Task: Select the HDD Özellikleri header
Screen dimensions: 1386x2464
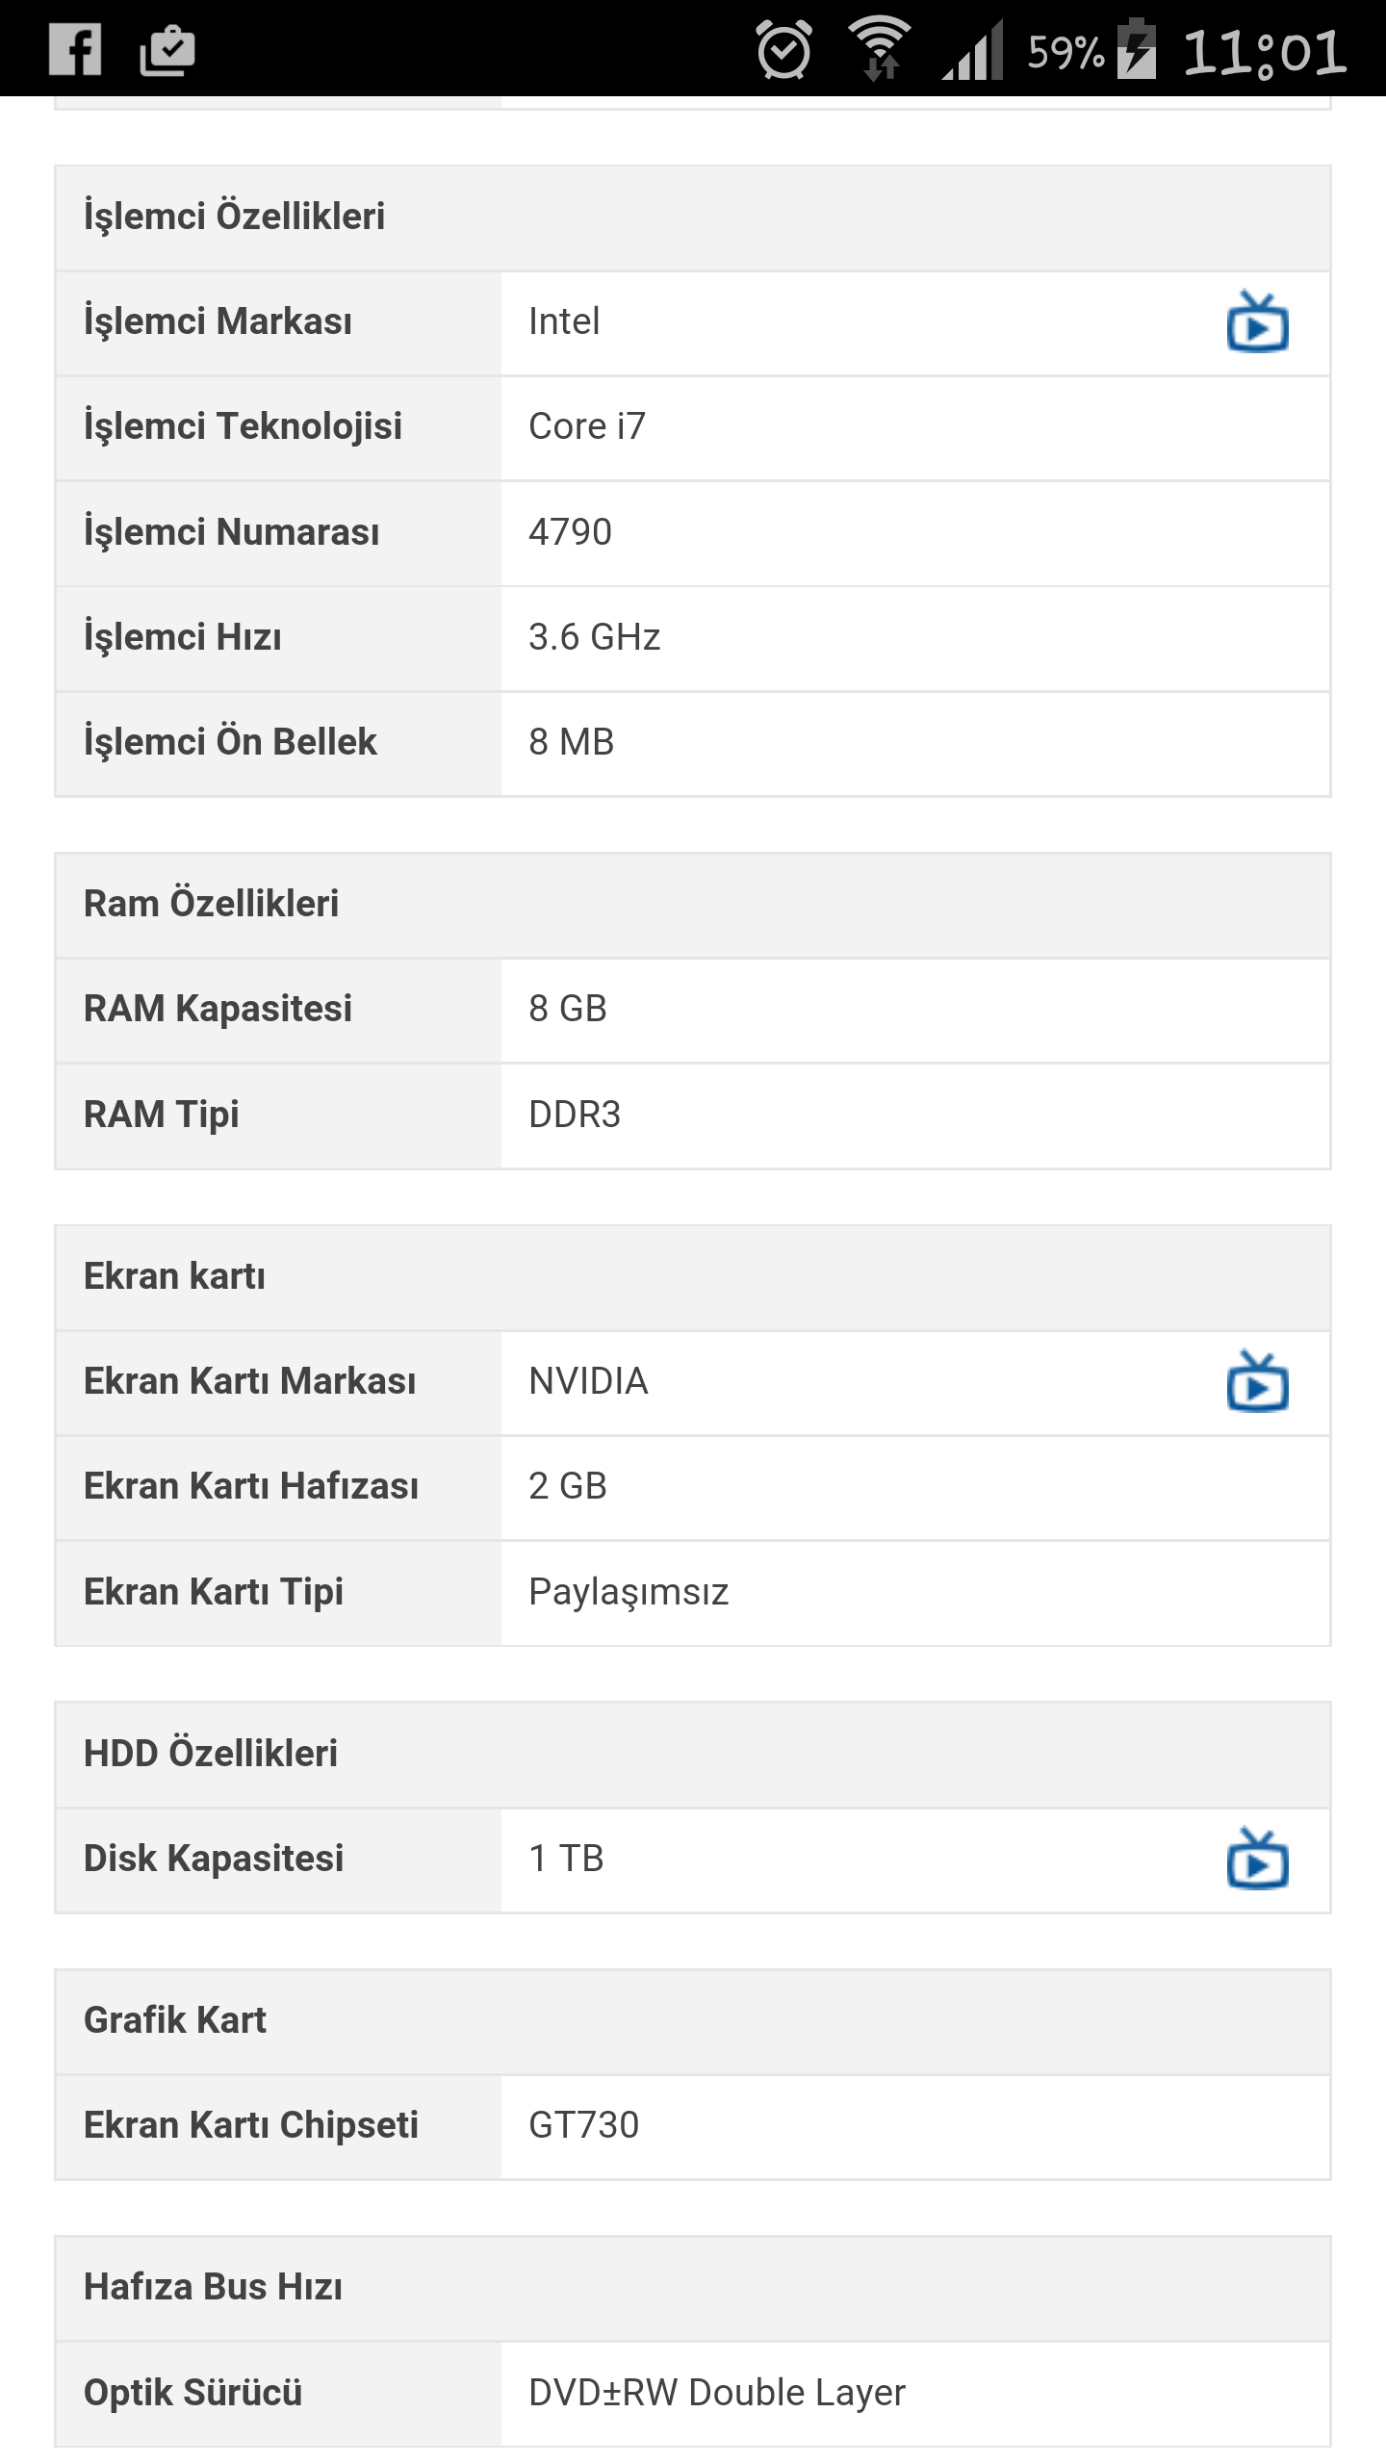Action: [x=211, y=1754]
